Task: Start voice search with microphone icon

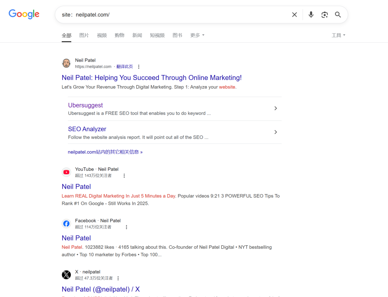Action: tap(311, 15)
